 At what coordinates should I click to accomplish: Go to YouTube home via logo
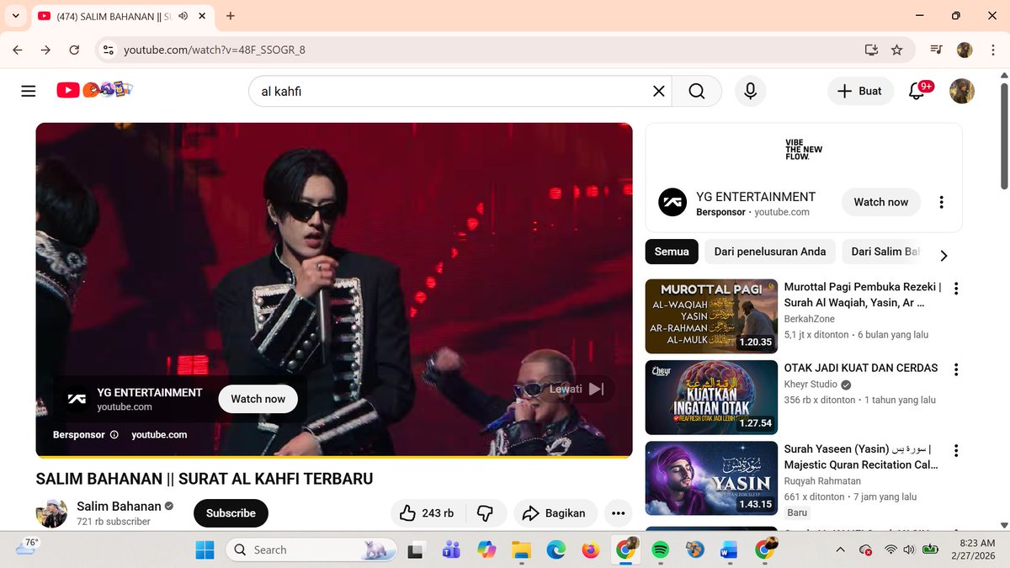tap(95, 89)
